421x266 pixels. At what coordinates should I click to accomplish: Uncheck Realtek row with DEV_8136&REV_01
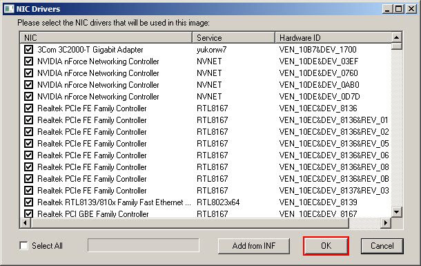click(x=28, y=120)
